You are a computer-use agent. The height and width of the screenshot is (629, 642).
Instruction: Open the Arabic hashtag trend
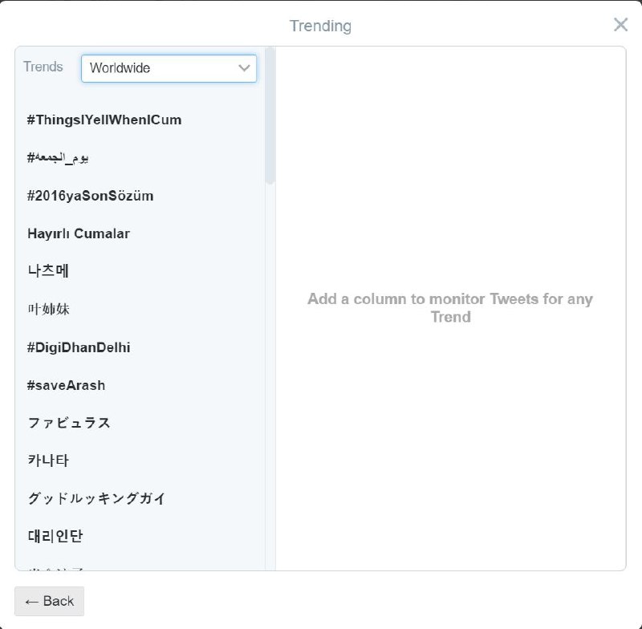[x=58, y=158]
